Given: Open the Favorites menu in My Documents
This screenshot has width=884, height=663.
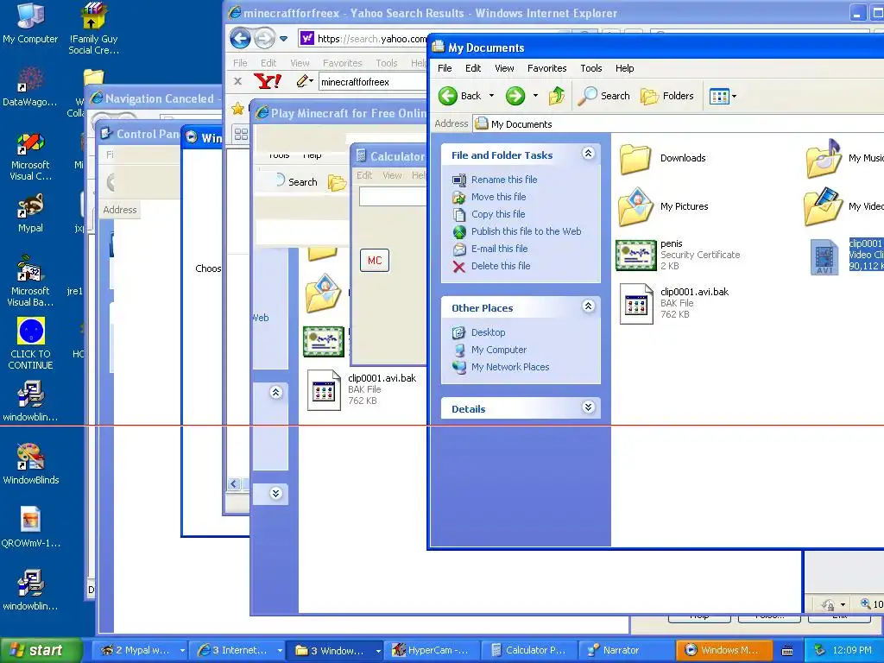Looking at the screenshot, I should [x=546, y=68].
